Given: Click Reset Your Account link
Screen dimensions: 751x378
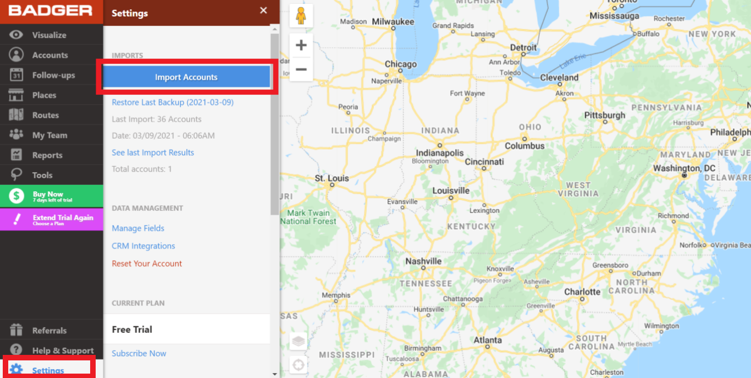Looking at the screenshot, I should (147, 264).
